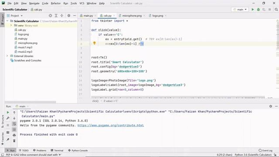Click the locate file target icon in Project panel
The height and width of the screenshot is (157, 279).
click(x=51, y=16)
